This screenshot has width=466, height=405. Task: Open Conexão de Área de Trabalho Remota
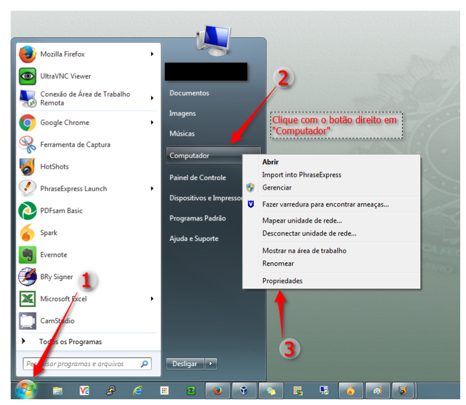tap(88, 99)
